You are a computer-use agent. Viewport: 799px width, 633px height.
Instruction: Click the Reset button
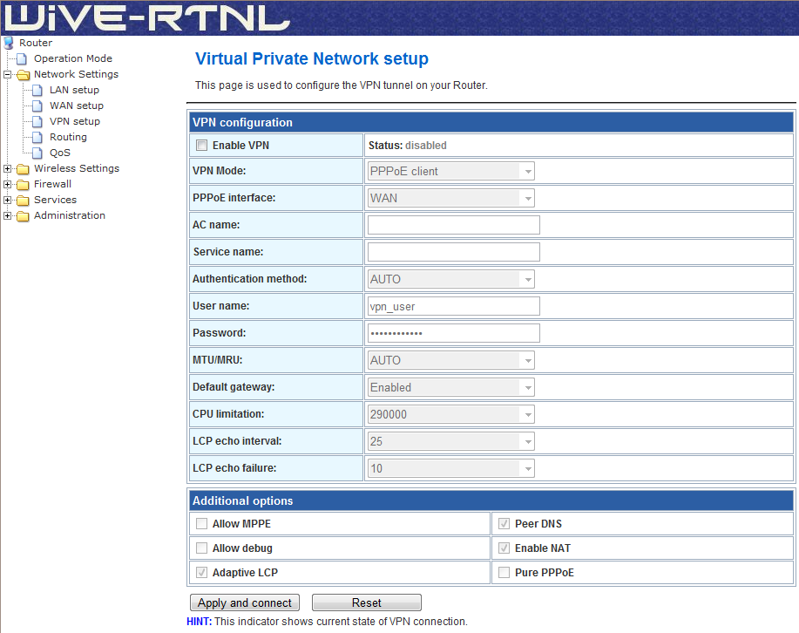(x=366, y=602)
